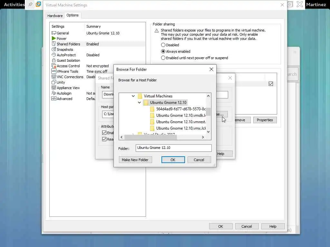Collapse the Virtual Machines tree node

click(133, 96)
